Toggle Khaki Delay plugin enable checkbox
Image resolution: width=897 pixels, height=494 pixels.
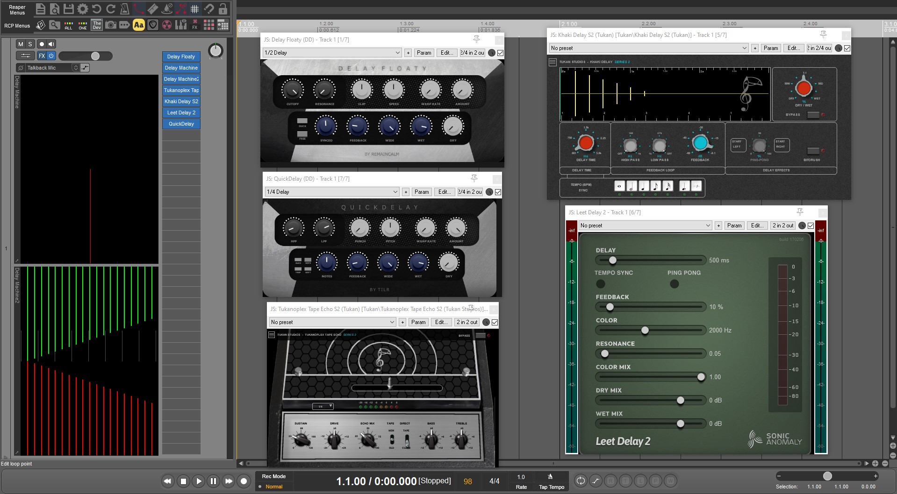(847, 48)
